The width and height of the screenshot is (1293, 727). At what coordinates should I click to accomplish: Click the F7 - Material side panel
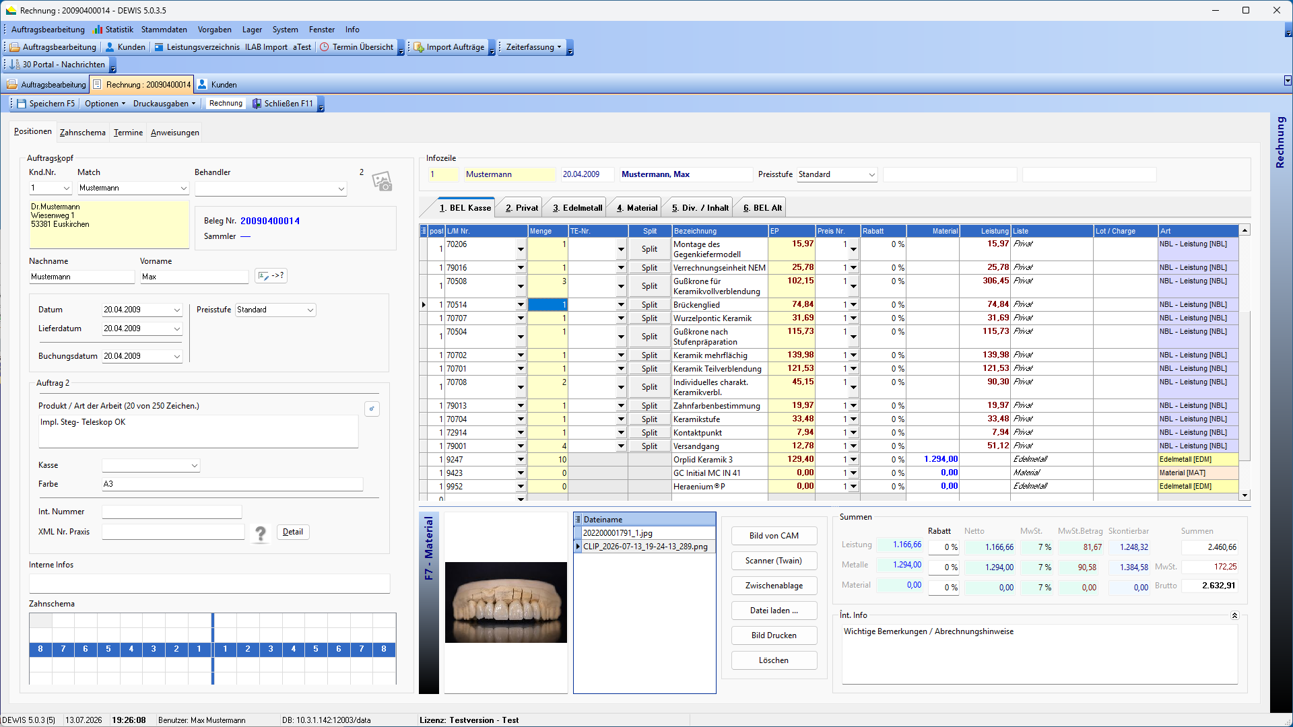click(x=429, y=603)
